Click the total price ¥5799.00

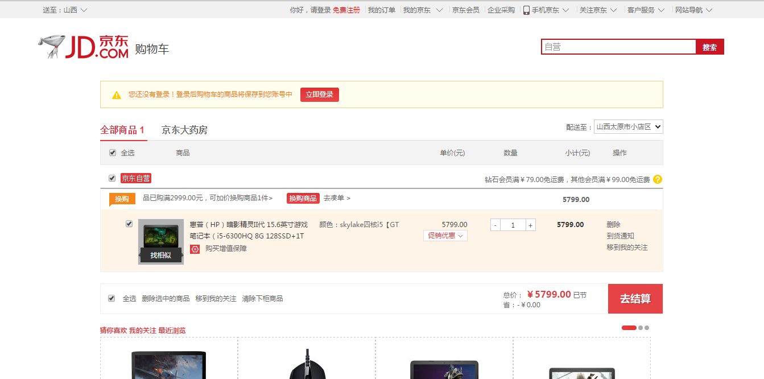pyautogui.click(x=549, y=294)
